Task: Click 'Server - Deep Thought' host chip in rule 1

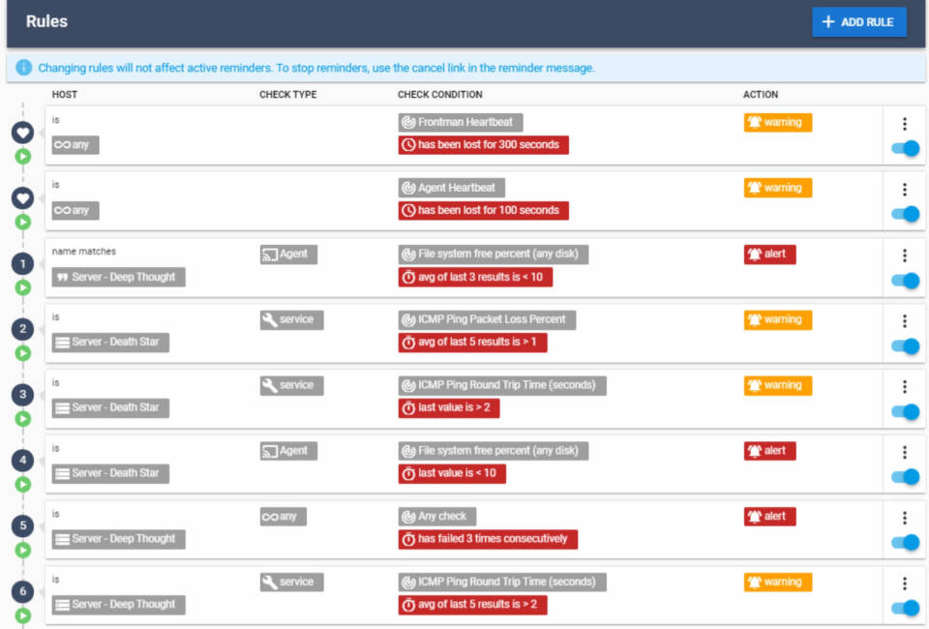Action: pyautogui.click(x=118, y=277)
